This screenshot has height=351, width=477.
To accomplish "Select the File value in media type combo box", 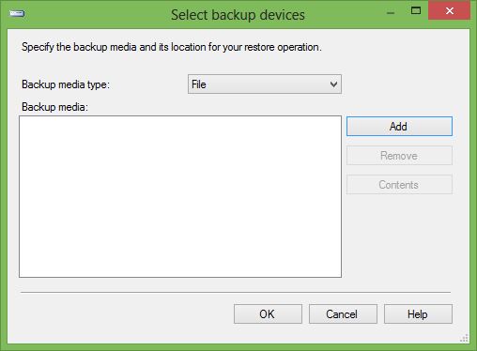I will coord(199,84).
